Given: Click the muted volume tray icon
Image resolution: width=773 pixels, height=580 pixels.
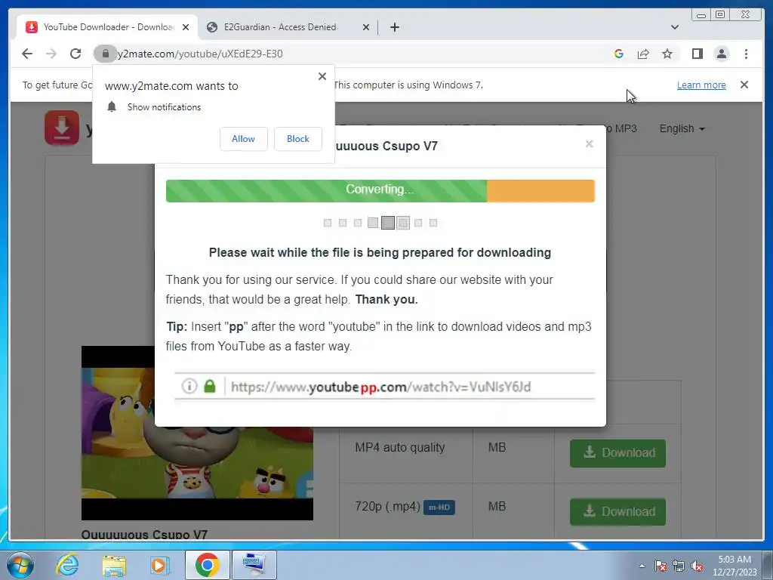Looking at the screenshot, I should coord(697,566).
